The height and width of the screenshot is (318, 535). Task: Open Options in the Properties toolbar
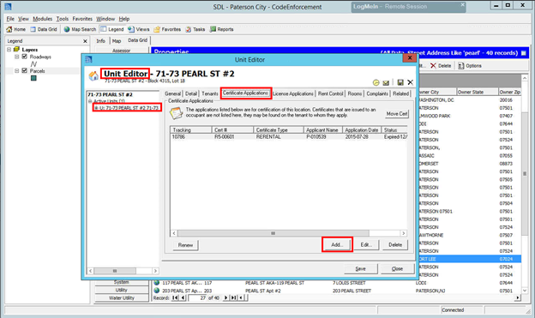[x=470, y=65]
